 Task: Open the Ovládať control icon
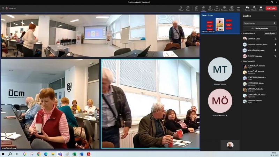point(181,8)
